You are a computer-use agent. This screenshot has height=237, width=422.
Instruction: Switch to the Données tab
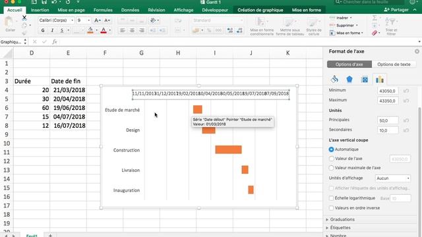click(x=130, y=10)
